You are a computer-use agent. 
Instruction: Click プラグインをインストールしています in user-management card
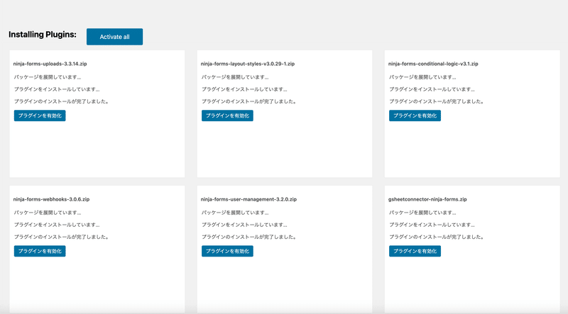(x=244, y=225)
